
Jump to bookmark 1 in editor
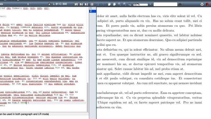tap(76, 4)
